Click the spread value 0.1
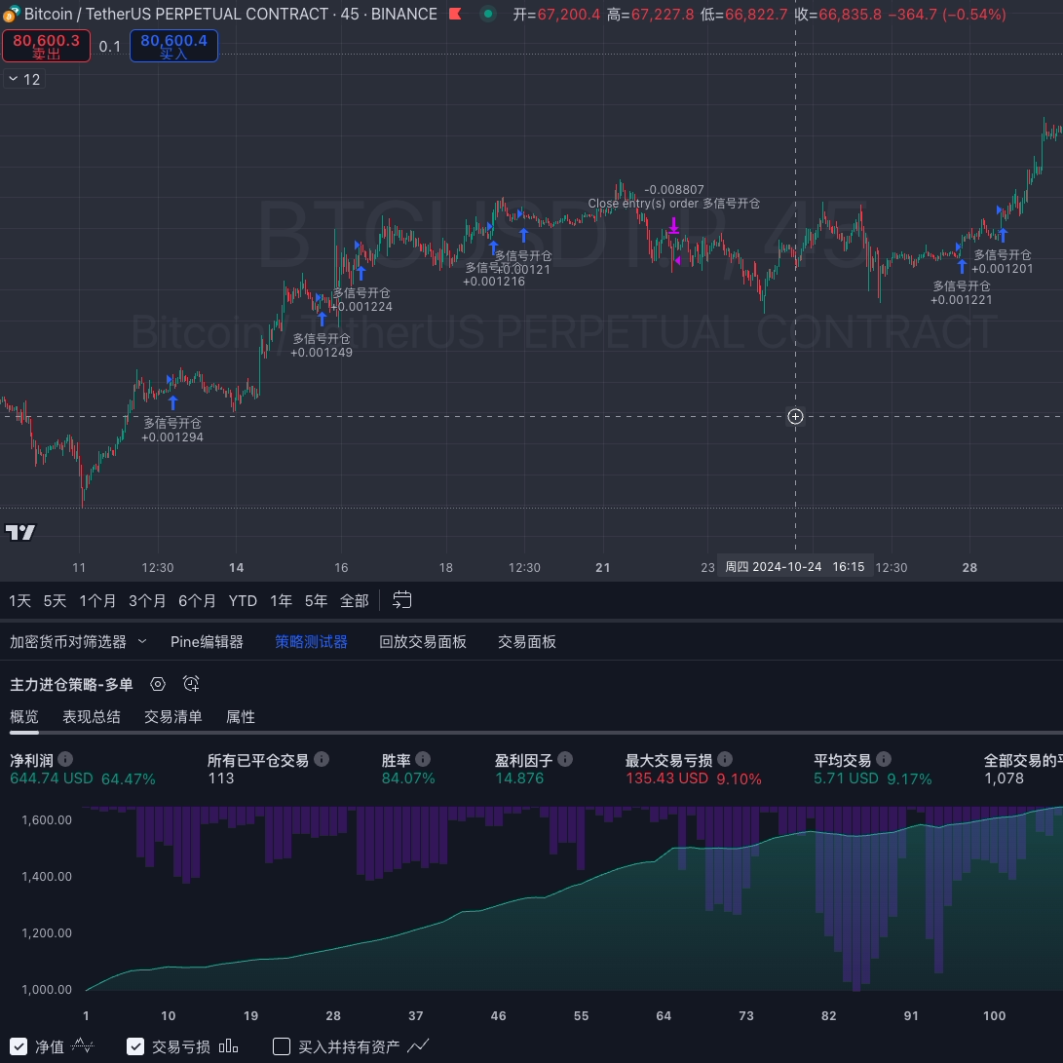The height and width of the screenshot is (1063, 1063). coord(110,46)
